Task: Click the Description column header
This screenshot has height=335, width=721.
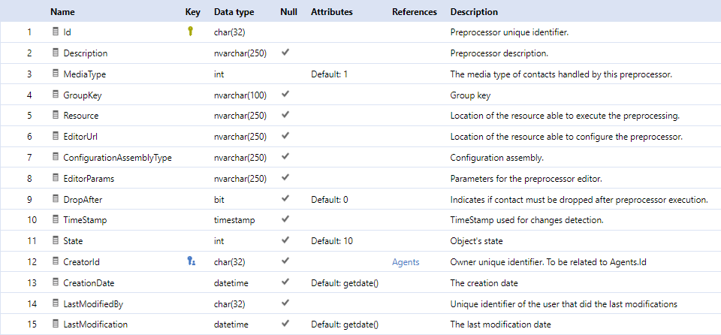Action: 474,12
